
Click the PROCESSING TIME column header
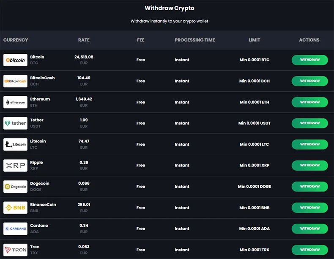194,40
